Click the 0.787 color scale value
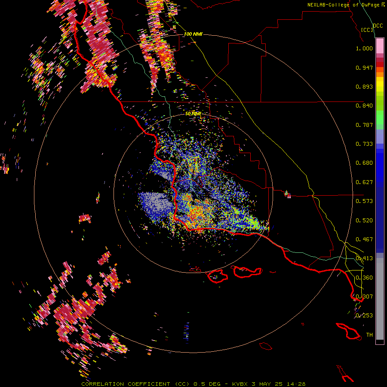The width and height of the screenshot is (387, 387). pyautogui.click(x=364, y=125)
